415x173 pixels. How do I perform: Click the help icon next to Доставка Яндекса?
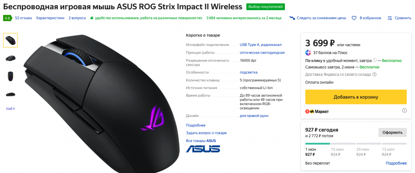[374, 74]
